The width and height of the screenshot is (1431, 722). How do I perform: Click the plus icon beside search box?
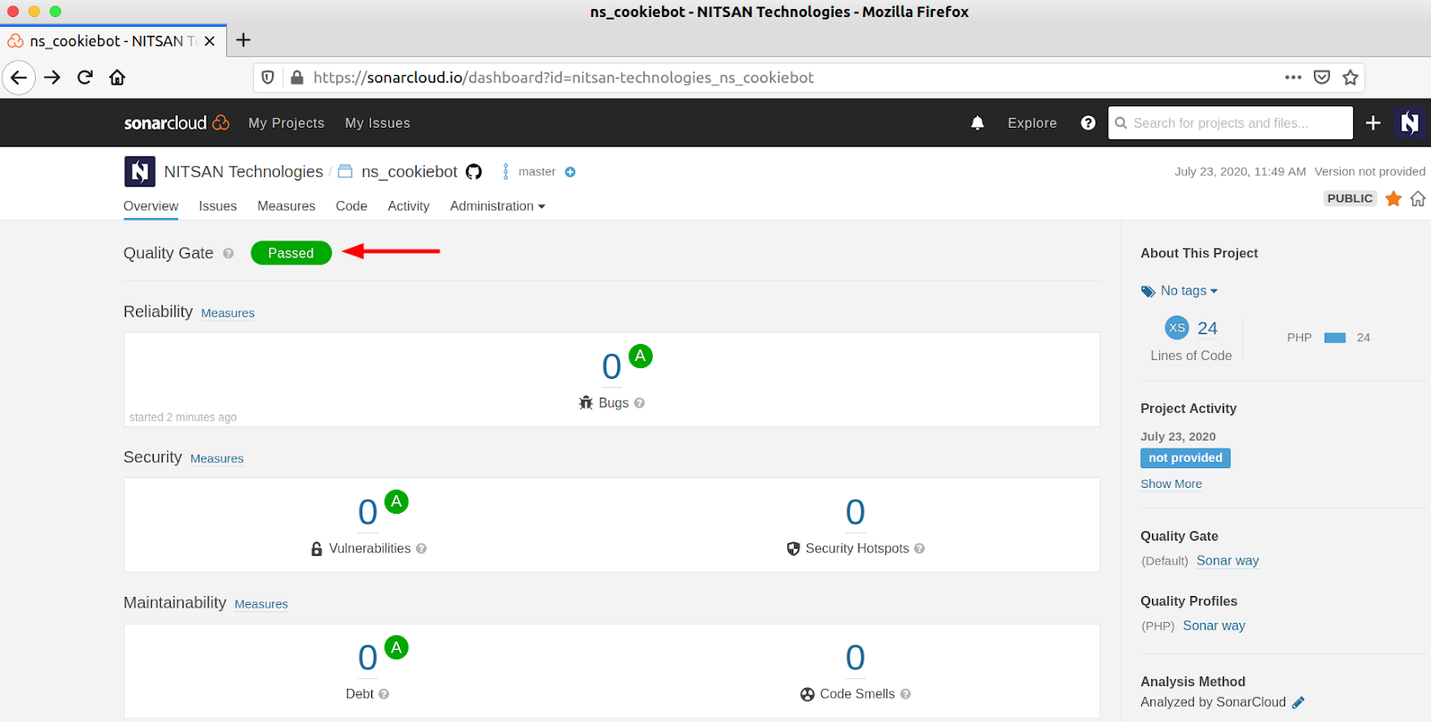point(1373,123)
